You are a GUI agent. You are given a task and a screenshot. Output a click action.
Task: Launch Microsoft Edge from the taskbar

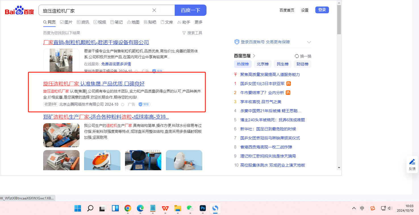[x=140, y=208]
